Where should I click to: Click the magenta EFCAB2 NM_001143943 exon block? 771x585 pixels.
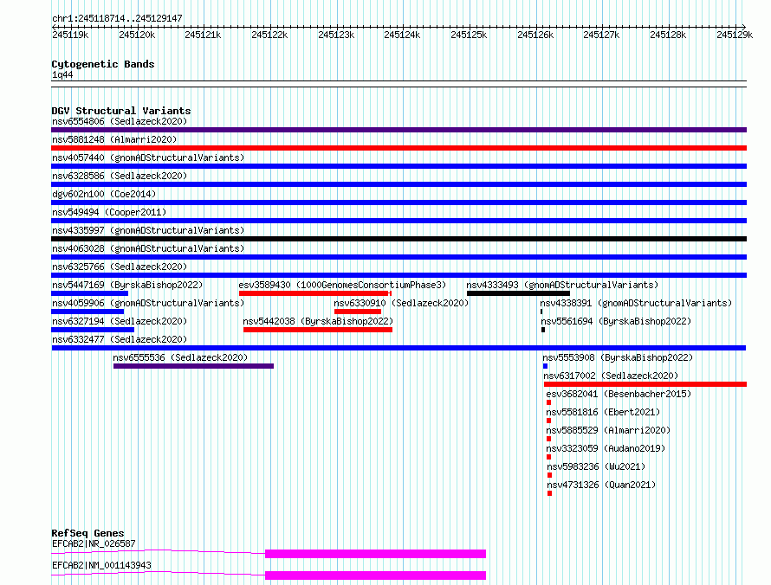[376, 575]
